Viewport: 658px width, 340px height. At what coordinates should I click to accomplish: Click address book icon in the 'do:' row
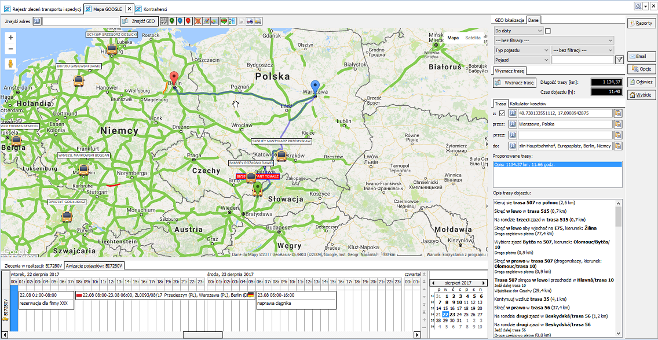pyautogui.click(x=513, y=146)
